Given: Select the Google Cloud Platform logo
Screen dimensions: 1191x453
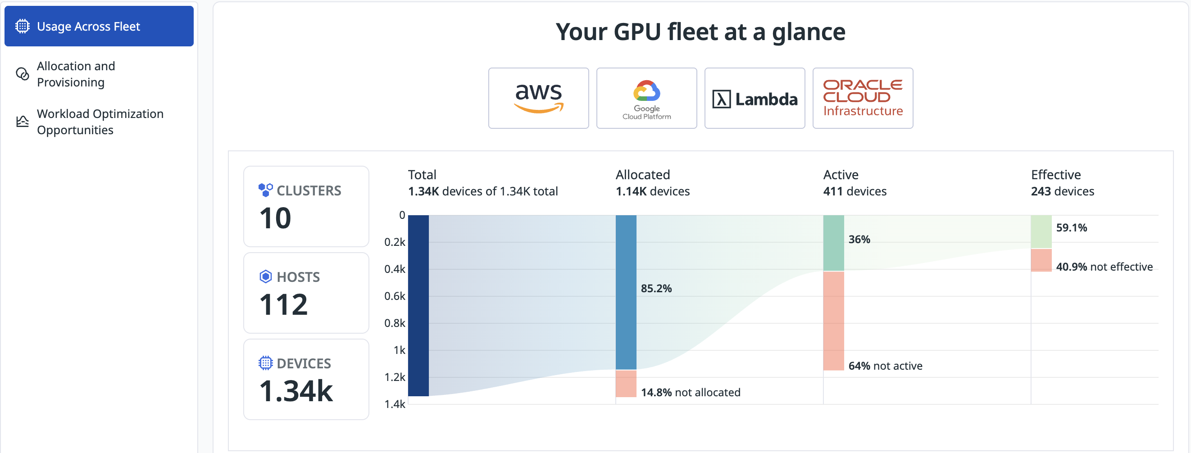Looking at the screenshot, I should point(646,98).
